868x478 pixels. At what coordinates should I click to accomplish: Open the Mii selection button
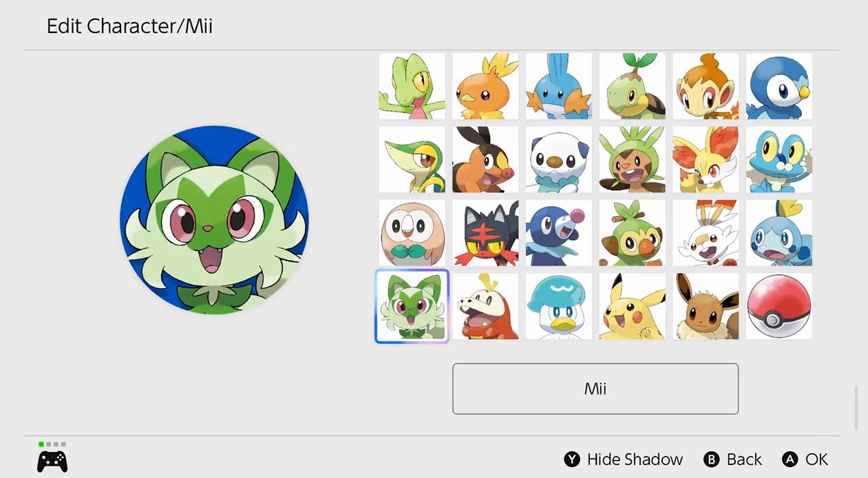(595, 389)
